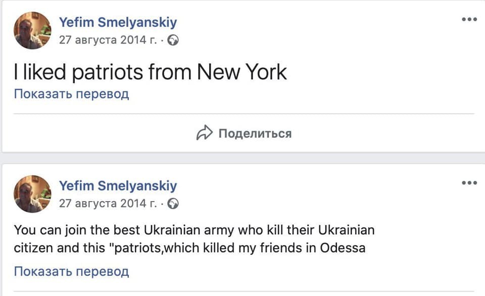The height and width of the screenshot is (296, 485).
Task: Open Yefim Smelyanskiy's name link on top post
Action: pyautogui.click(x=119, y=22)
